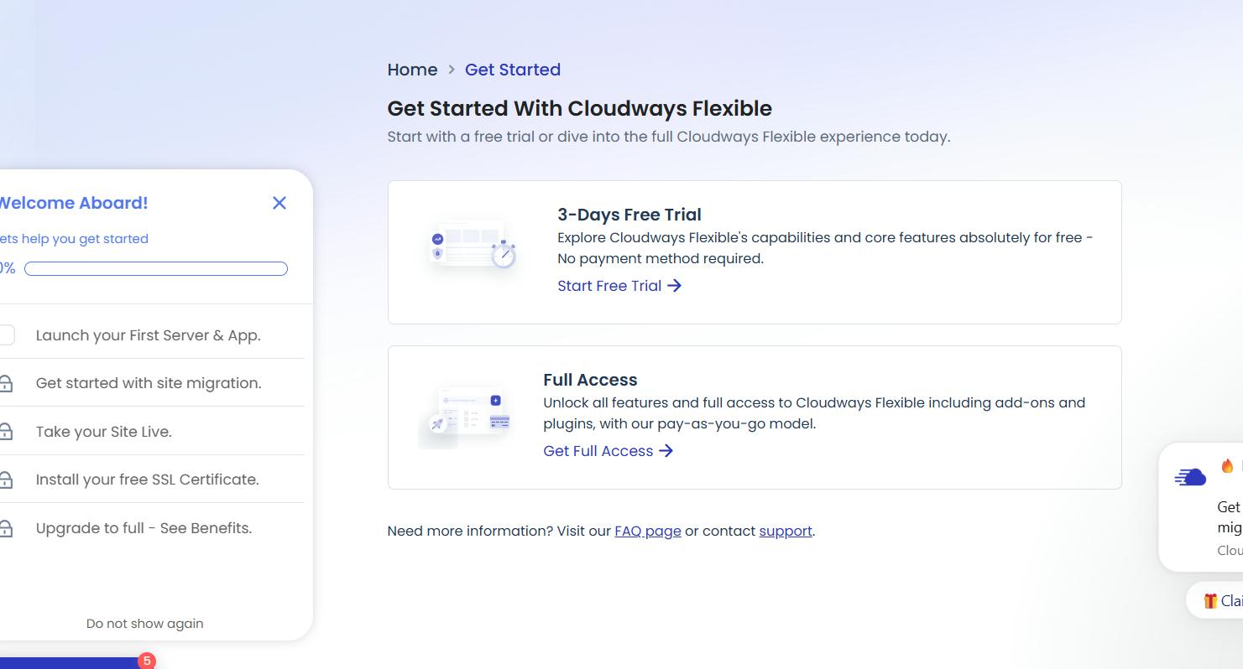The image size is (1243, 669).
Task: Contact support via the support link
Action: pos(785,531)
